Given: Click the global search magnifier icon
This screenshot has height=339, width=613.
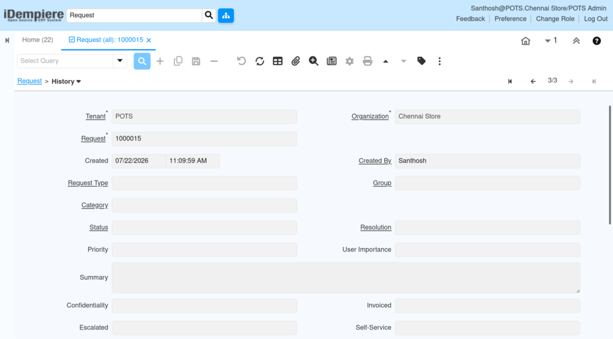Looking at the screenshot, I should (x=209, y=15).
